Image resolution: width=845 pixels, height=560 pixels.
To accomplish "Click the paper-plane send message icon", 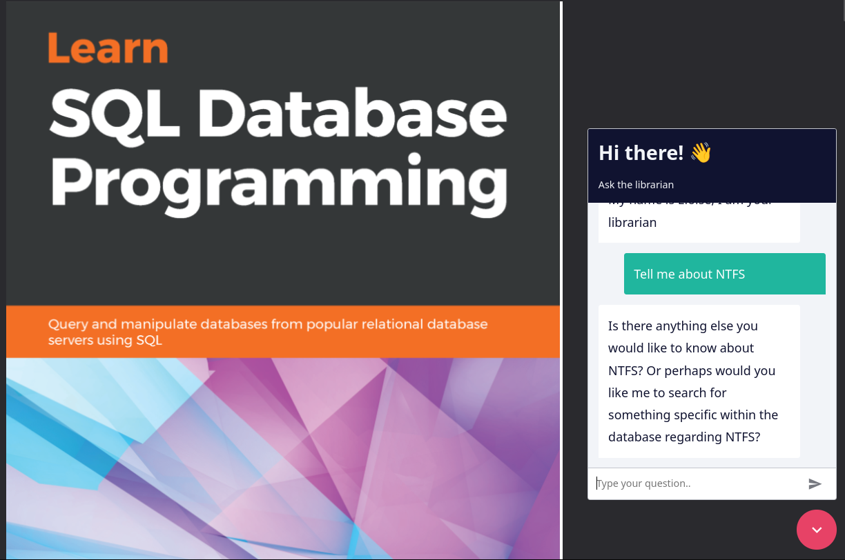I will coord(815,483).
